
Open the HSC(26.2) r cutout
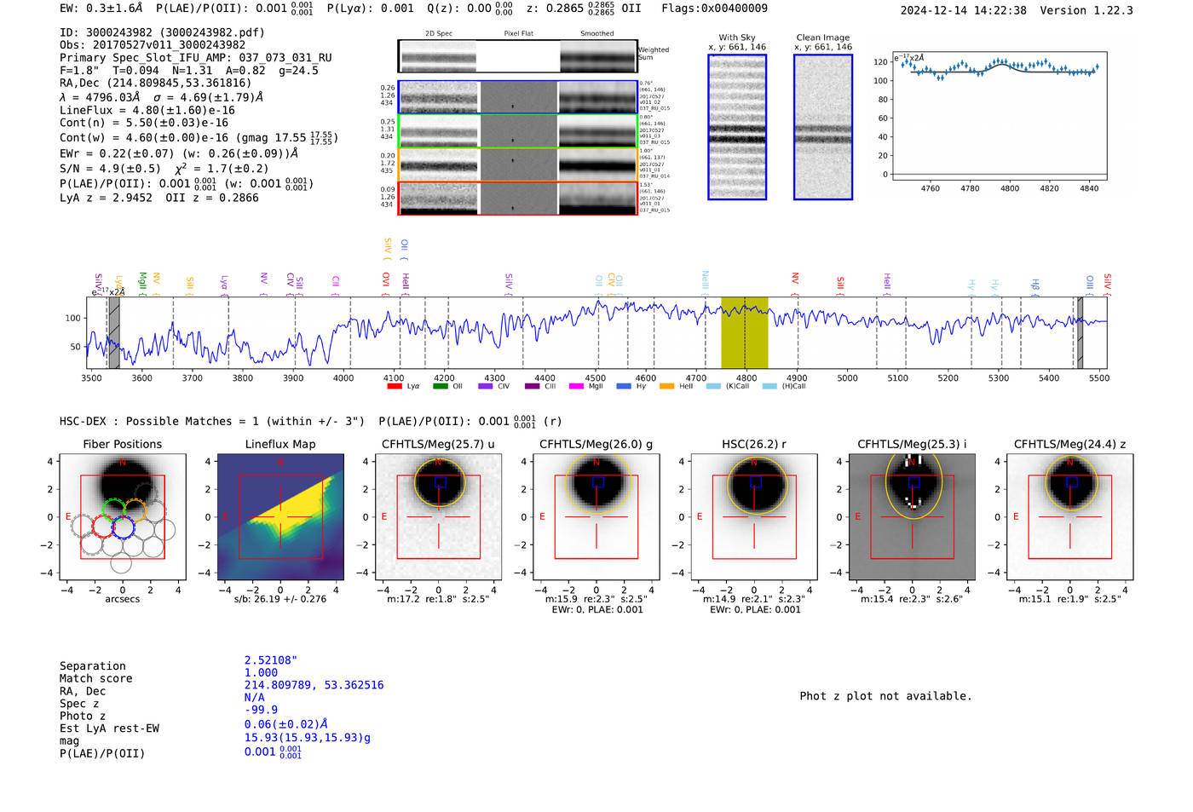[x=754, y=517]
